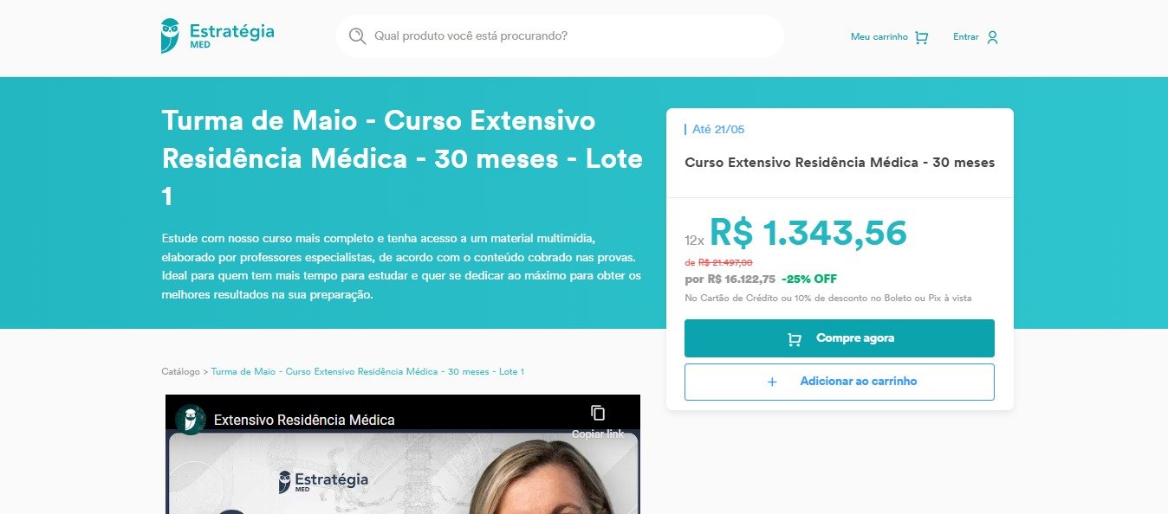1168x514 pixels.
Task: Click the video thumbnail preview
Action: pos(403,472)
